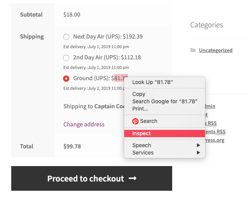Select Next Day Air (UPS) shipping option
This screenshot has height=210, width=248.
66,37
